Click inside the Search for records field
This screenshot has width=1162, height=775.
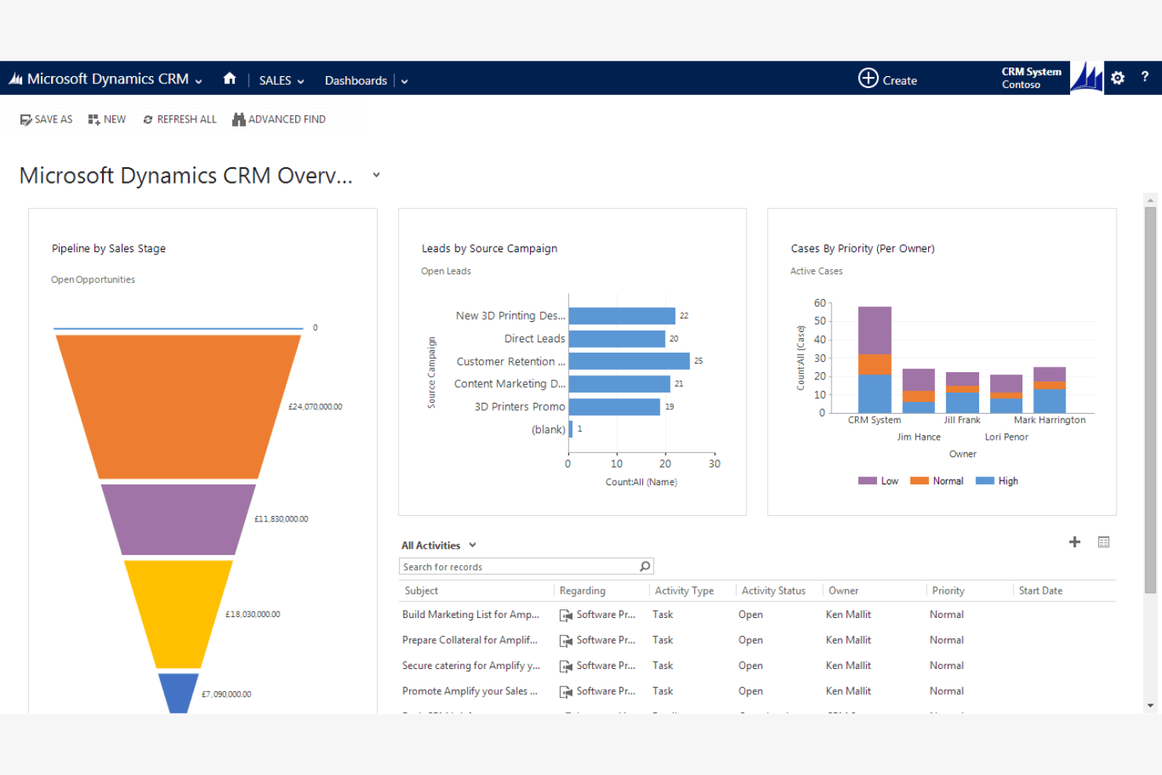tap(518, 566)
